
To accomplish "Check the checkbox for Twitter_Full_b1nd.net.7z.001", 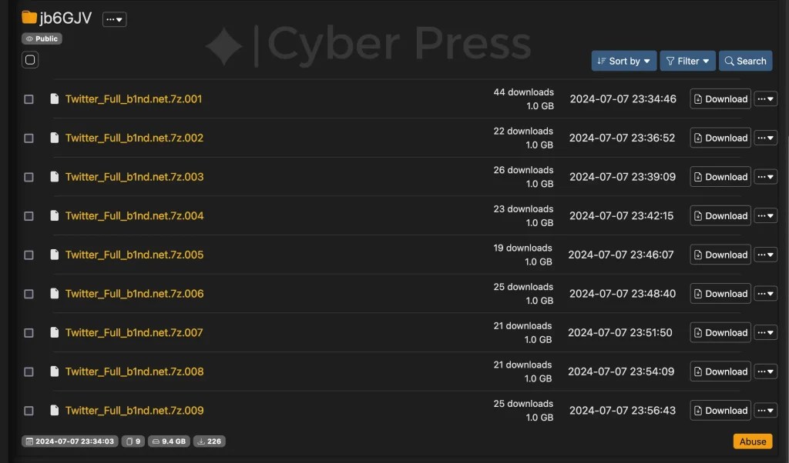I will pos(29,98).
